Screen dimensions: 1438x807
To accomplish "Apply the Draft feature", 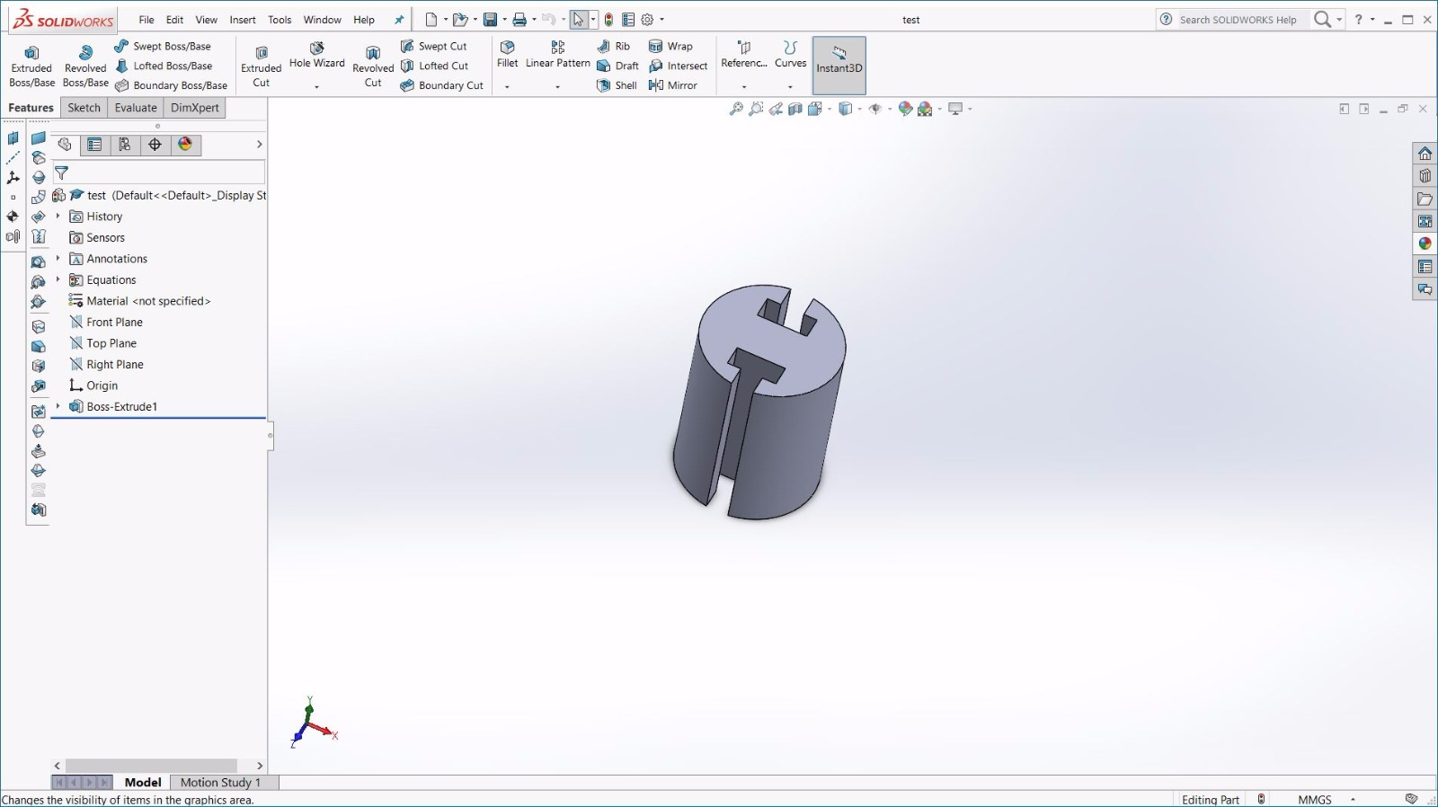I will click(x=617, y=66).
